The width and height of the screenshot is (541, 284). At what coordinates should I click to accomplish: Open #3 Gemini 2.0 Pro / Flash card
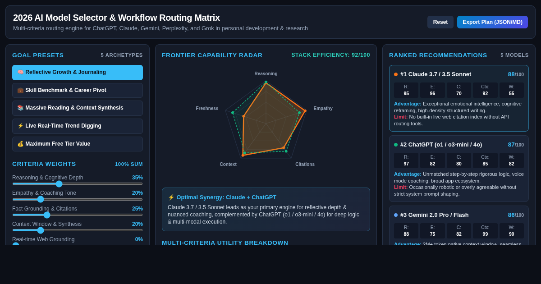pyautogui.click(x=459, y=225)
